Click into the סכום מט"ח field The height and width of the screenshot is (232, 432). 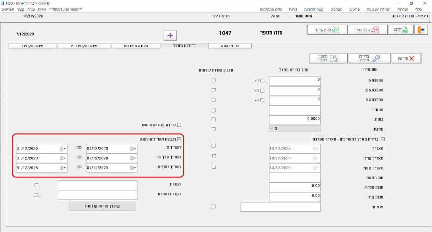[294, 187]
